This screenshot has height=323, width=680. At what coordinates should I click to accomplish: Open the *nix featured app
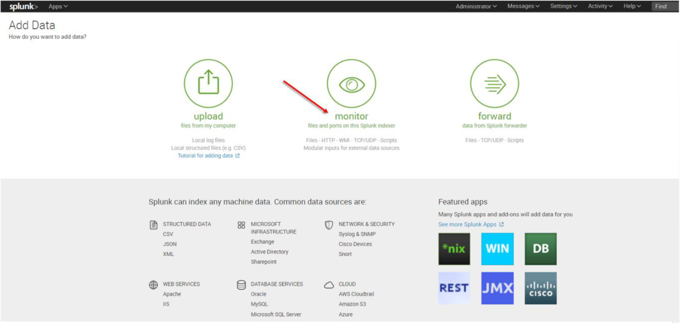click(x=454, y=249)
